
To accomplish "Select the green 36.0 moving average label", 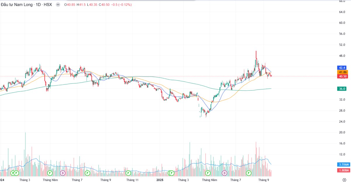I will [x=342, y=89].
